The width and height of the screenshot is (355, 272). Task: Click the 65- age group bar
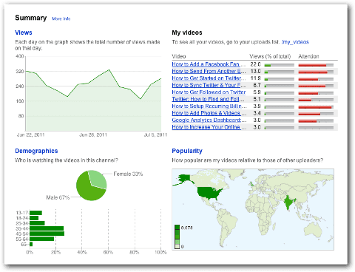tap(31, 244)
